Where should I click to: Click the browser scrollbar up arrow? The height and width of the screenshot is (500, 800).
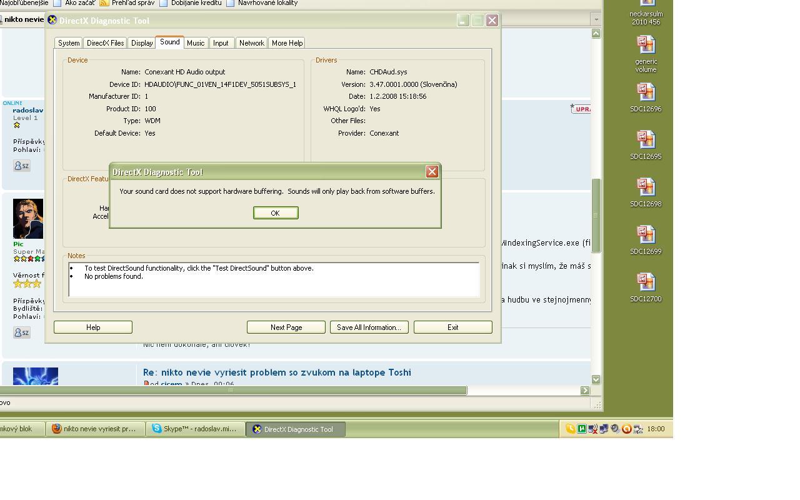596,33
